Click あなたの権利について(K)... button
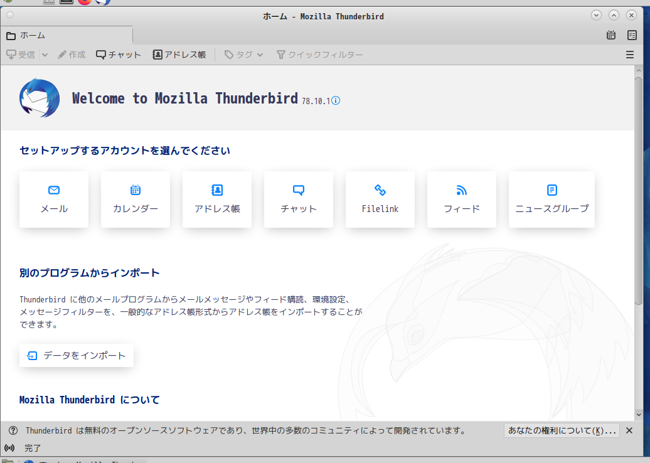Screen dimensions: 650x463 562,430
